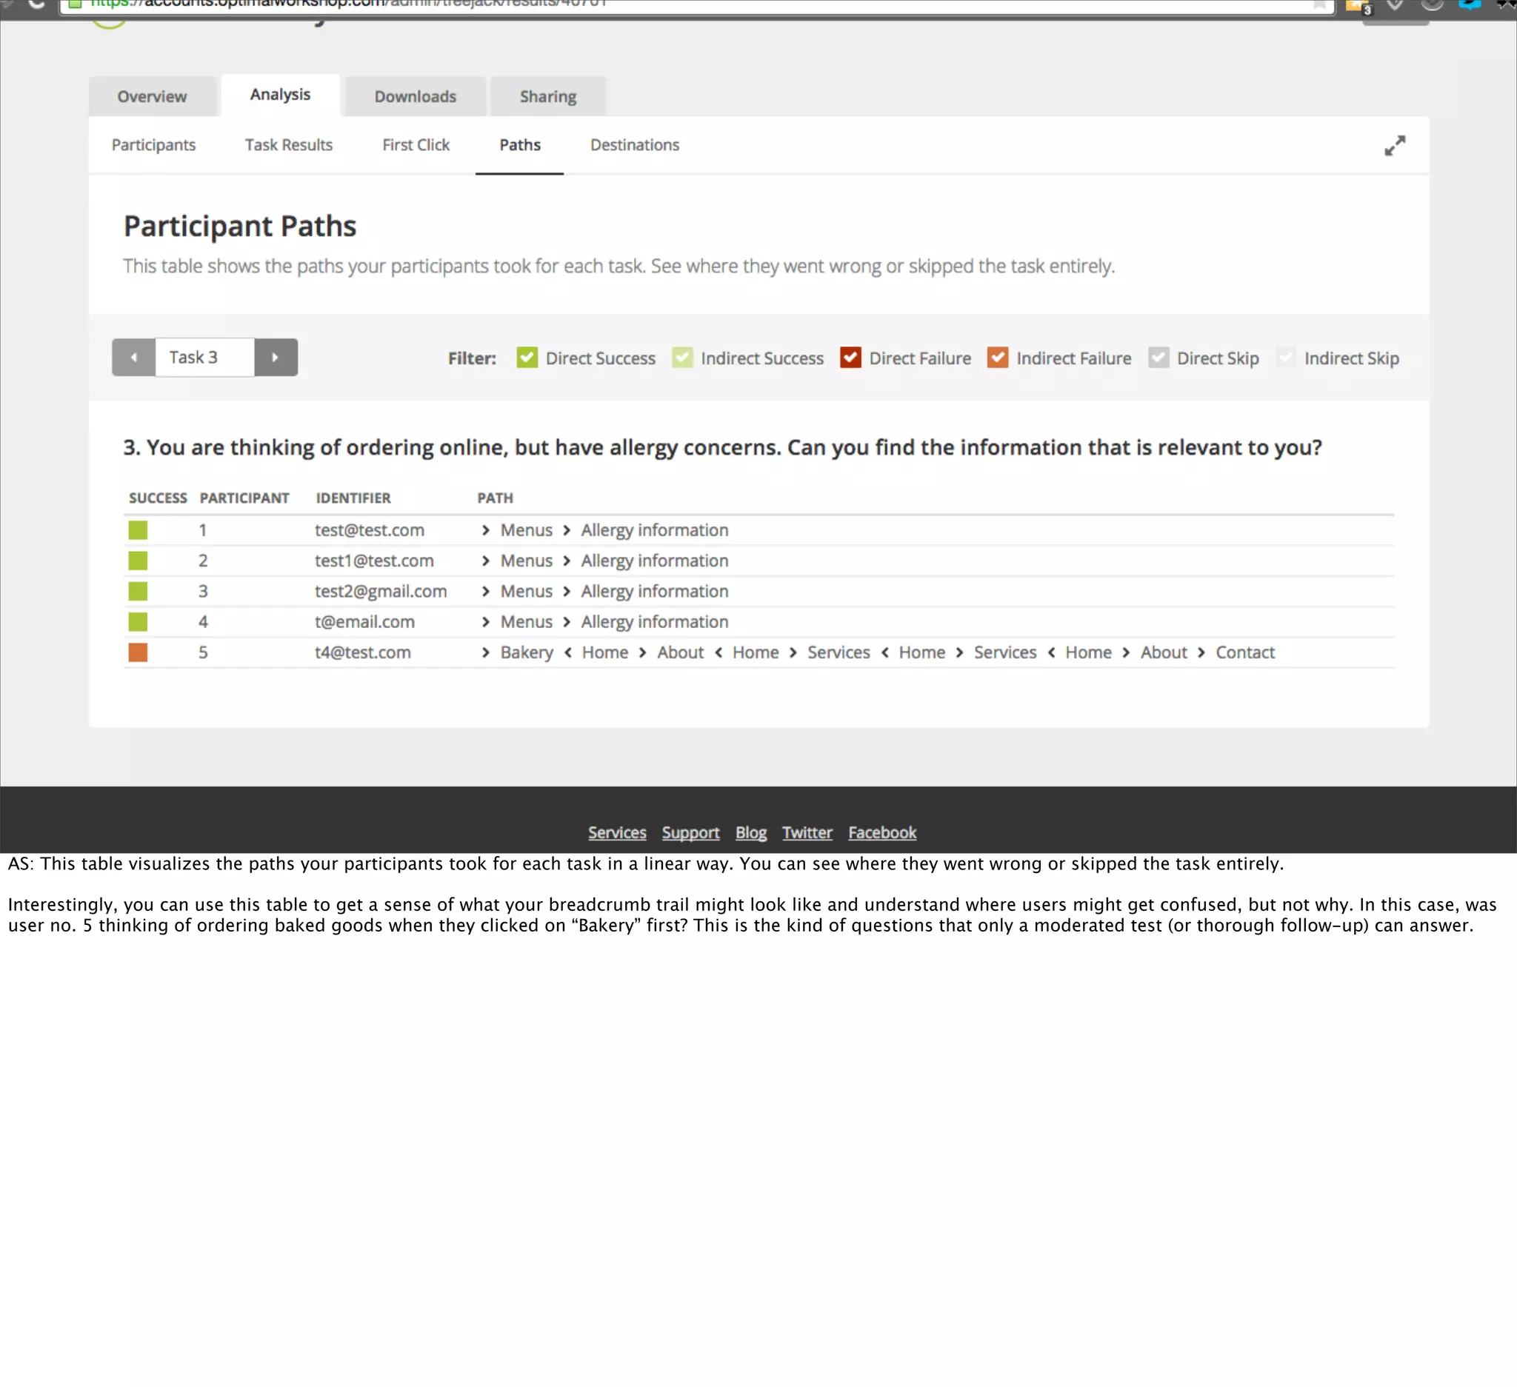Go to previous task with left arrow

(x=134, y=357)
